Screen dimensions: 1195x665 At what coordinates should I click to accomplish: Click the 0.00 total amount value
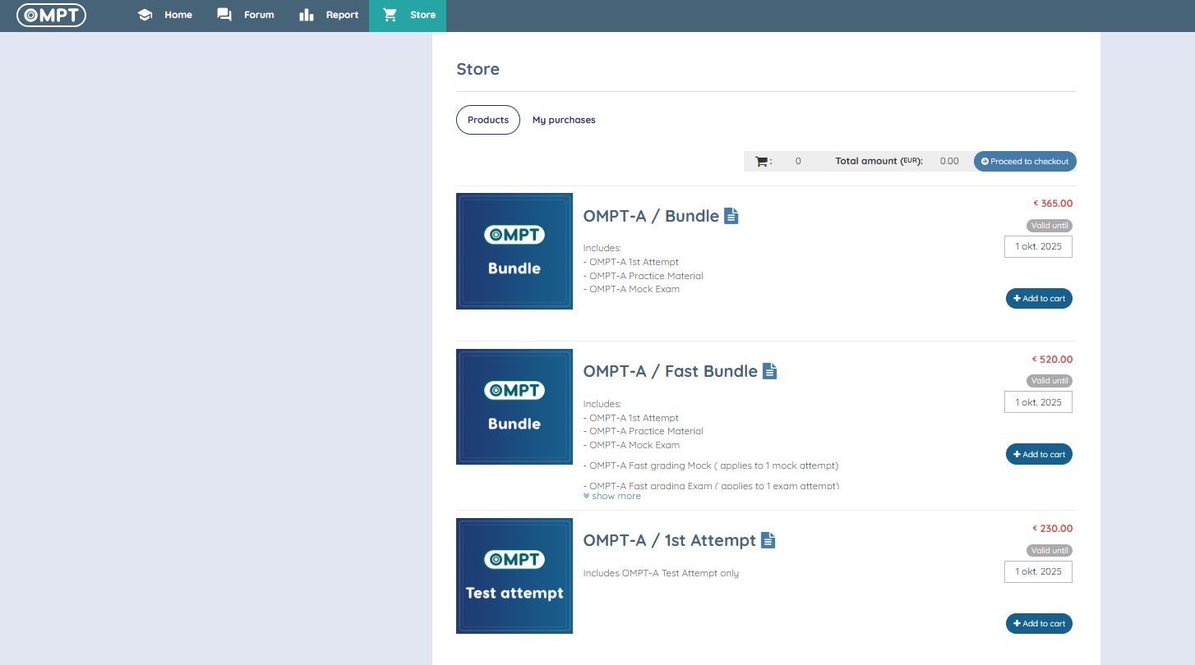949,162
